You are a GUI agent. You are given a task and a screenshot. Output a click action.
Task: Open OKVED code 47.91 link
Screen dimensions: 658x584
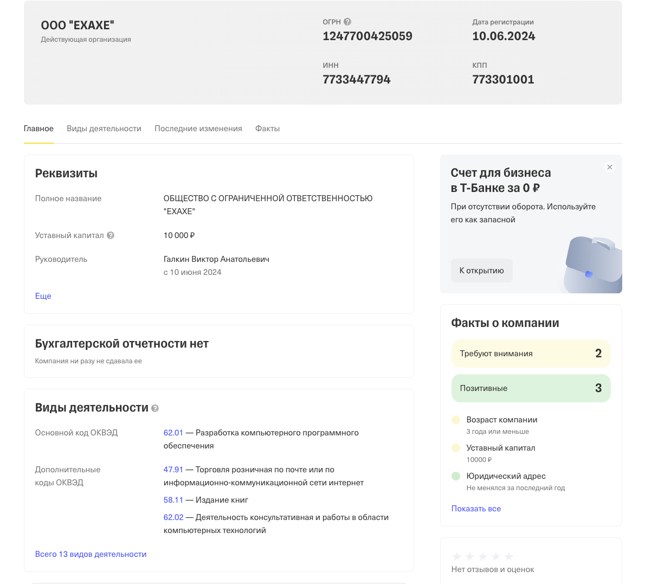pos(173,470)
